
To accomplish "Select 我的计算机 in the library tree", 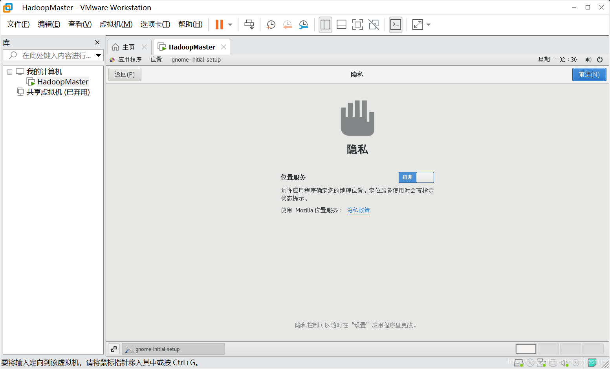I will [44, 72].
